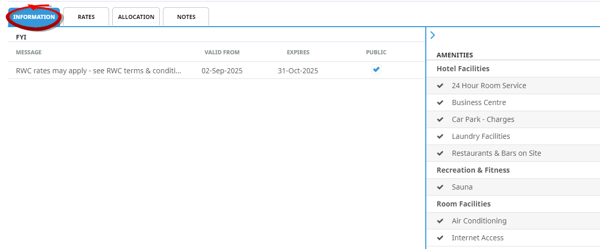Screen dimensions: 600x249
Task: Open the Allocation tab
Action: pyautogui.click(x=136, y=17)
